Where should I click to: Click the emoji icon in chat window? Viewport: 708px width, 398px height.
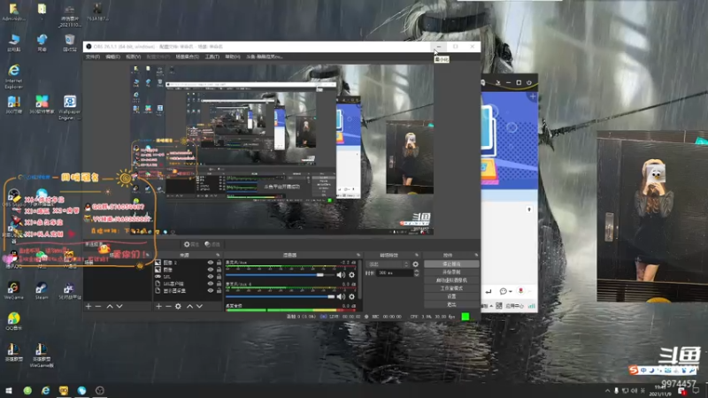[503, 292]
